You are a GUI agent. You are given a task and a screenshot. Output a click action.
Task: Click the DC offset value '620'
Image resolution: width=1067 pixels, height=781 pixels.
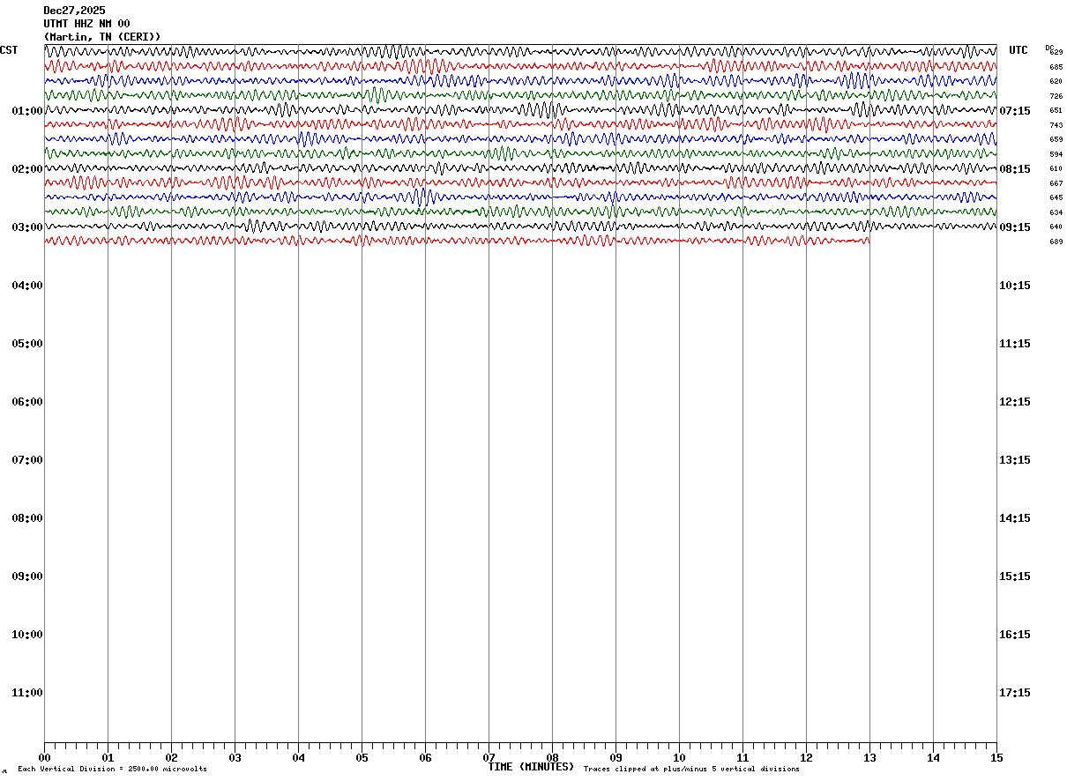point(1056,81)
